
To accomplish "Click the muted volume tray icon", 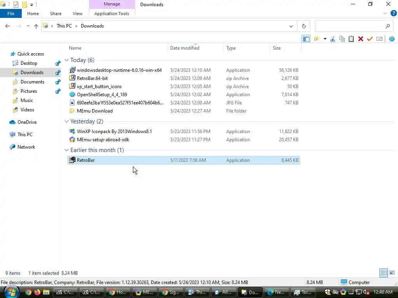I will (366, 292).
